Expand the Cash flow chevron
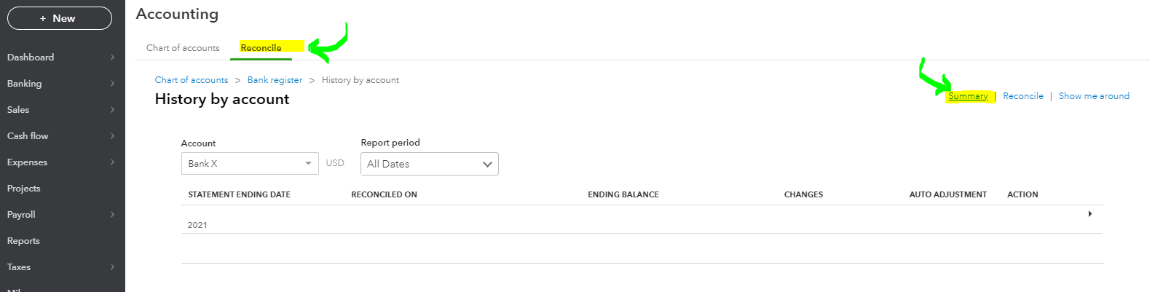Image resolution: width=1155 pixels, height=292 pixels. [112, 136]
